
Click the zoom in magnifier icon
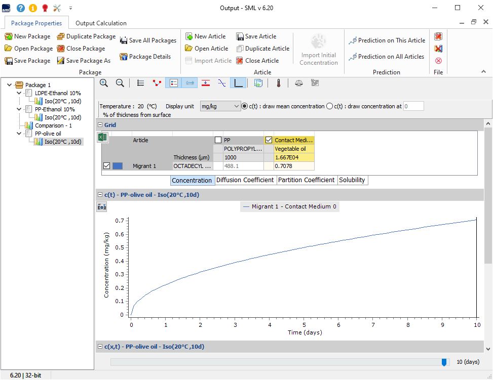point(104,83)
